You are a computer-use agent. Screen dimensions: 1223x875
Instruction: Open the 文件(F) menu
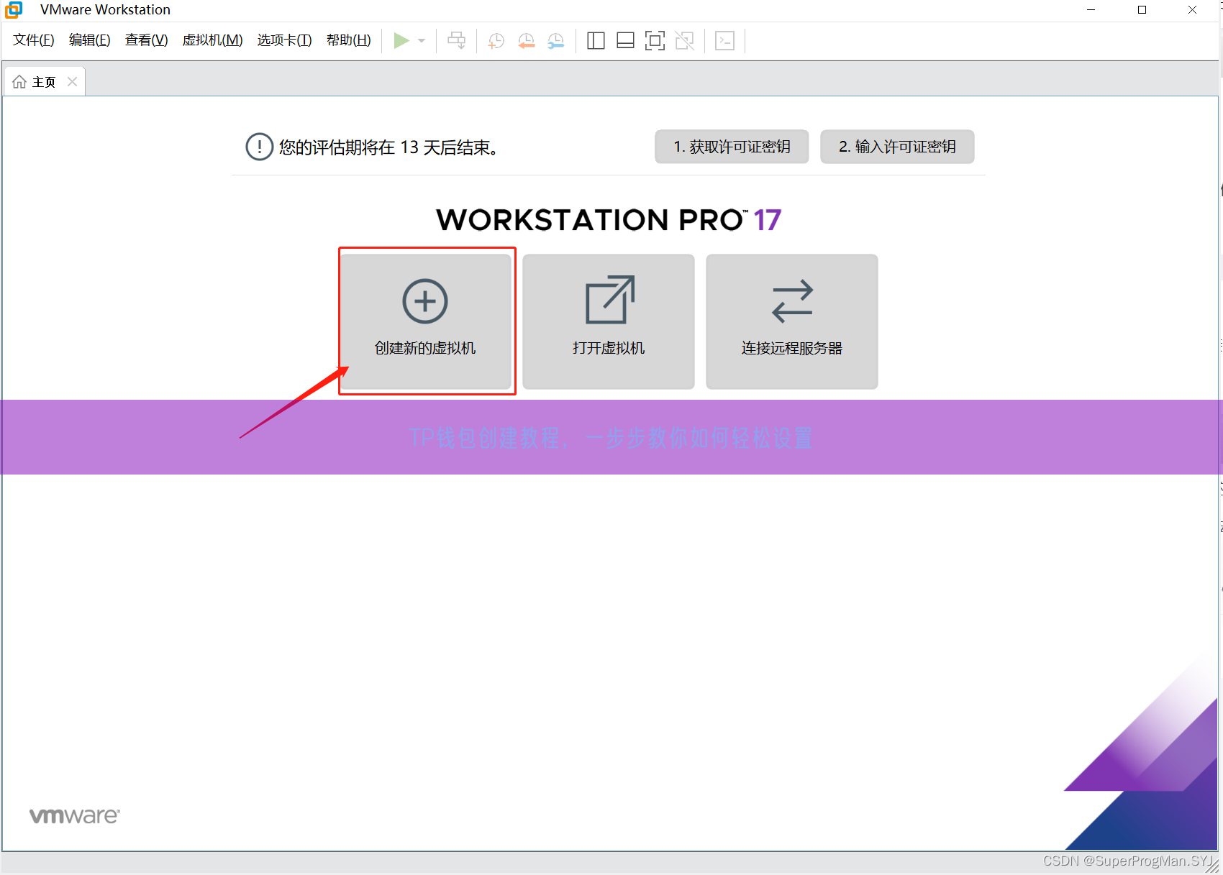pos(34,40)
